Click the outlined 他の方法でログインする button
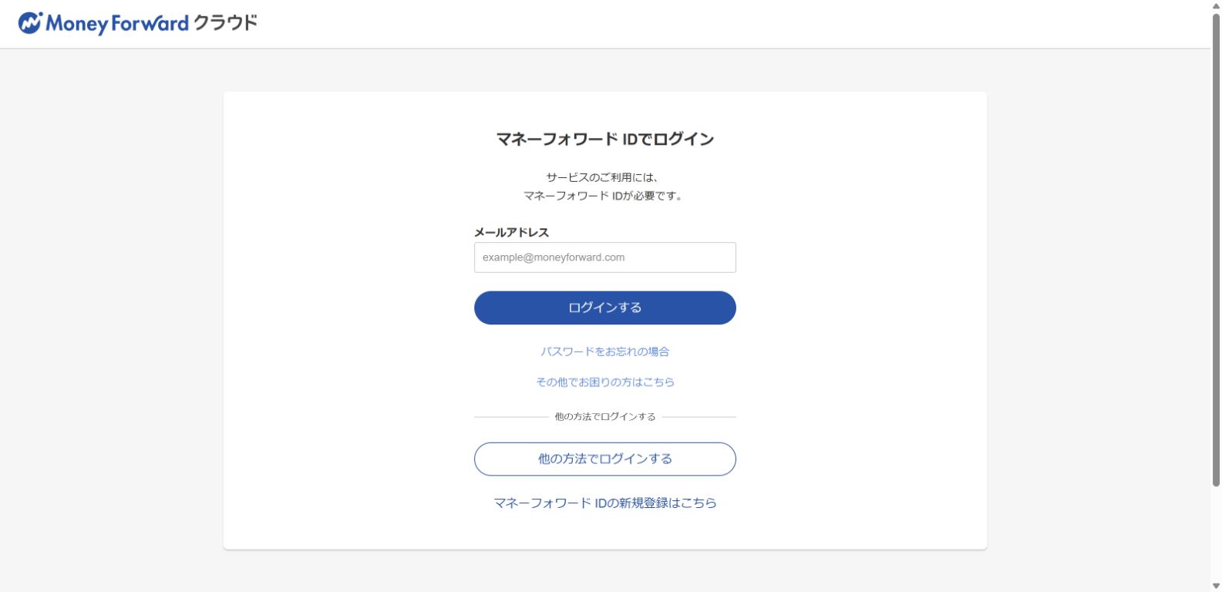This screenshot has width=1222, height=592. [605, 459]
